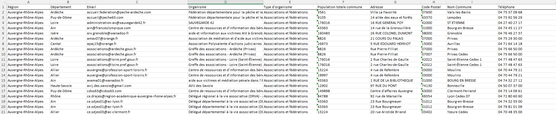The width and height of the screenshot is (556, 114).
Task: Select email administration.av@sauvegarde42.fr
Action: pyautogui.click(x=137, y=23)
